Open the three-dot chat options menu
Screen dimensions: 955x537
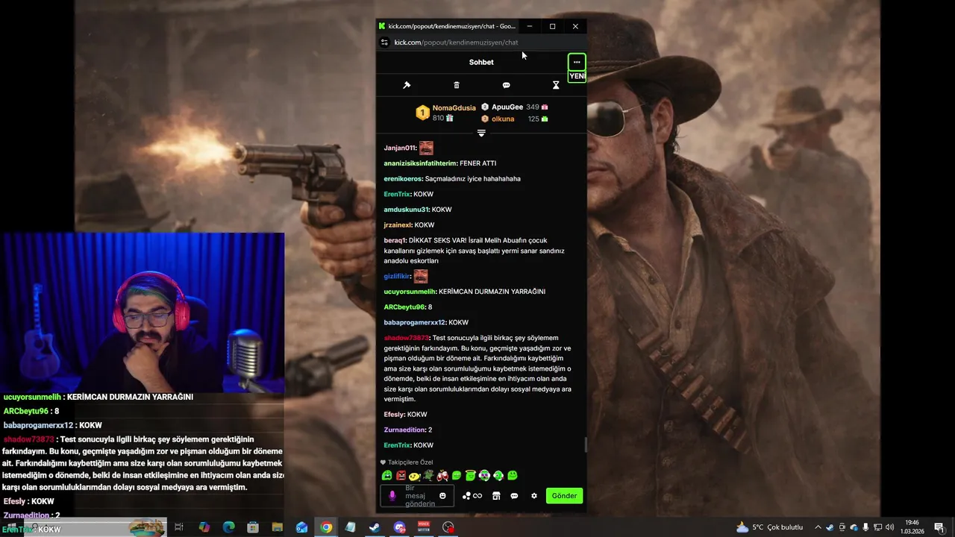[577, 62]
